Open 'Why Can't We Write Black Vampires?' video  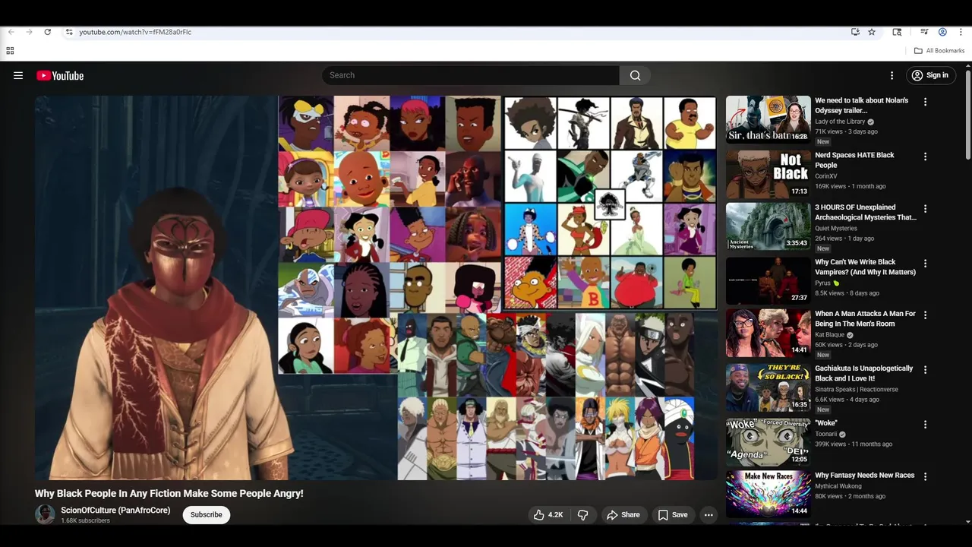[865, 267]
